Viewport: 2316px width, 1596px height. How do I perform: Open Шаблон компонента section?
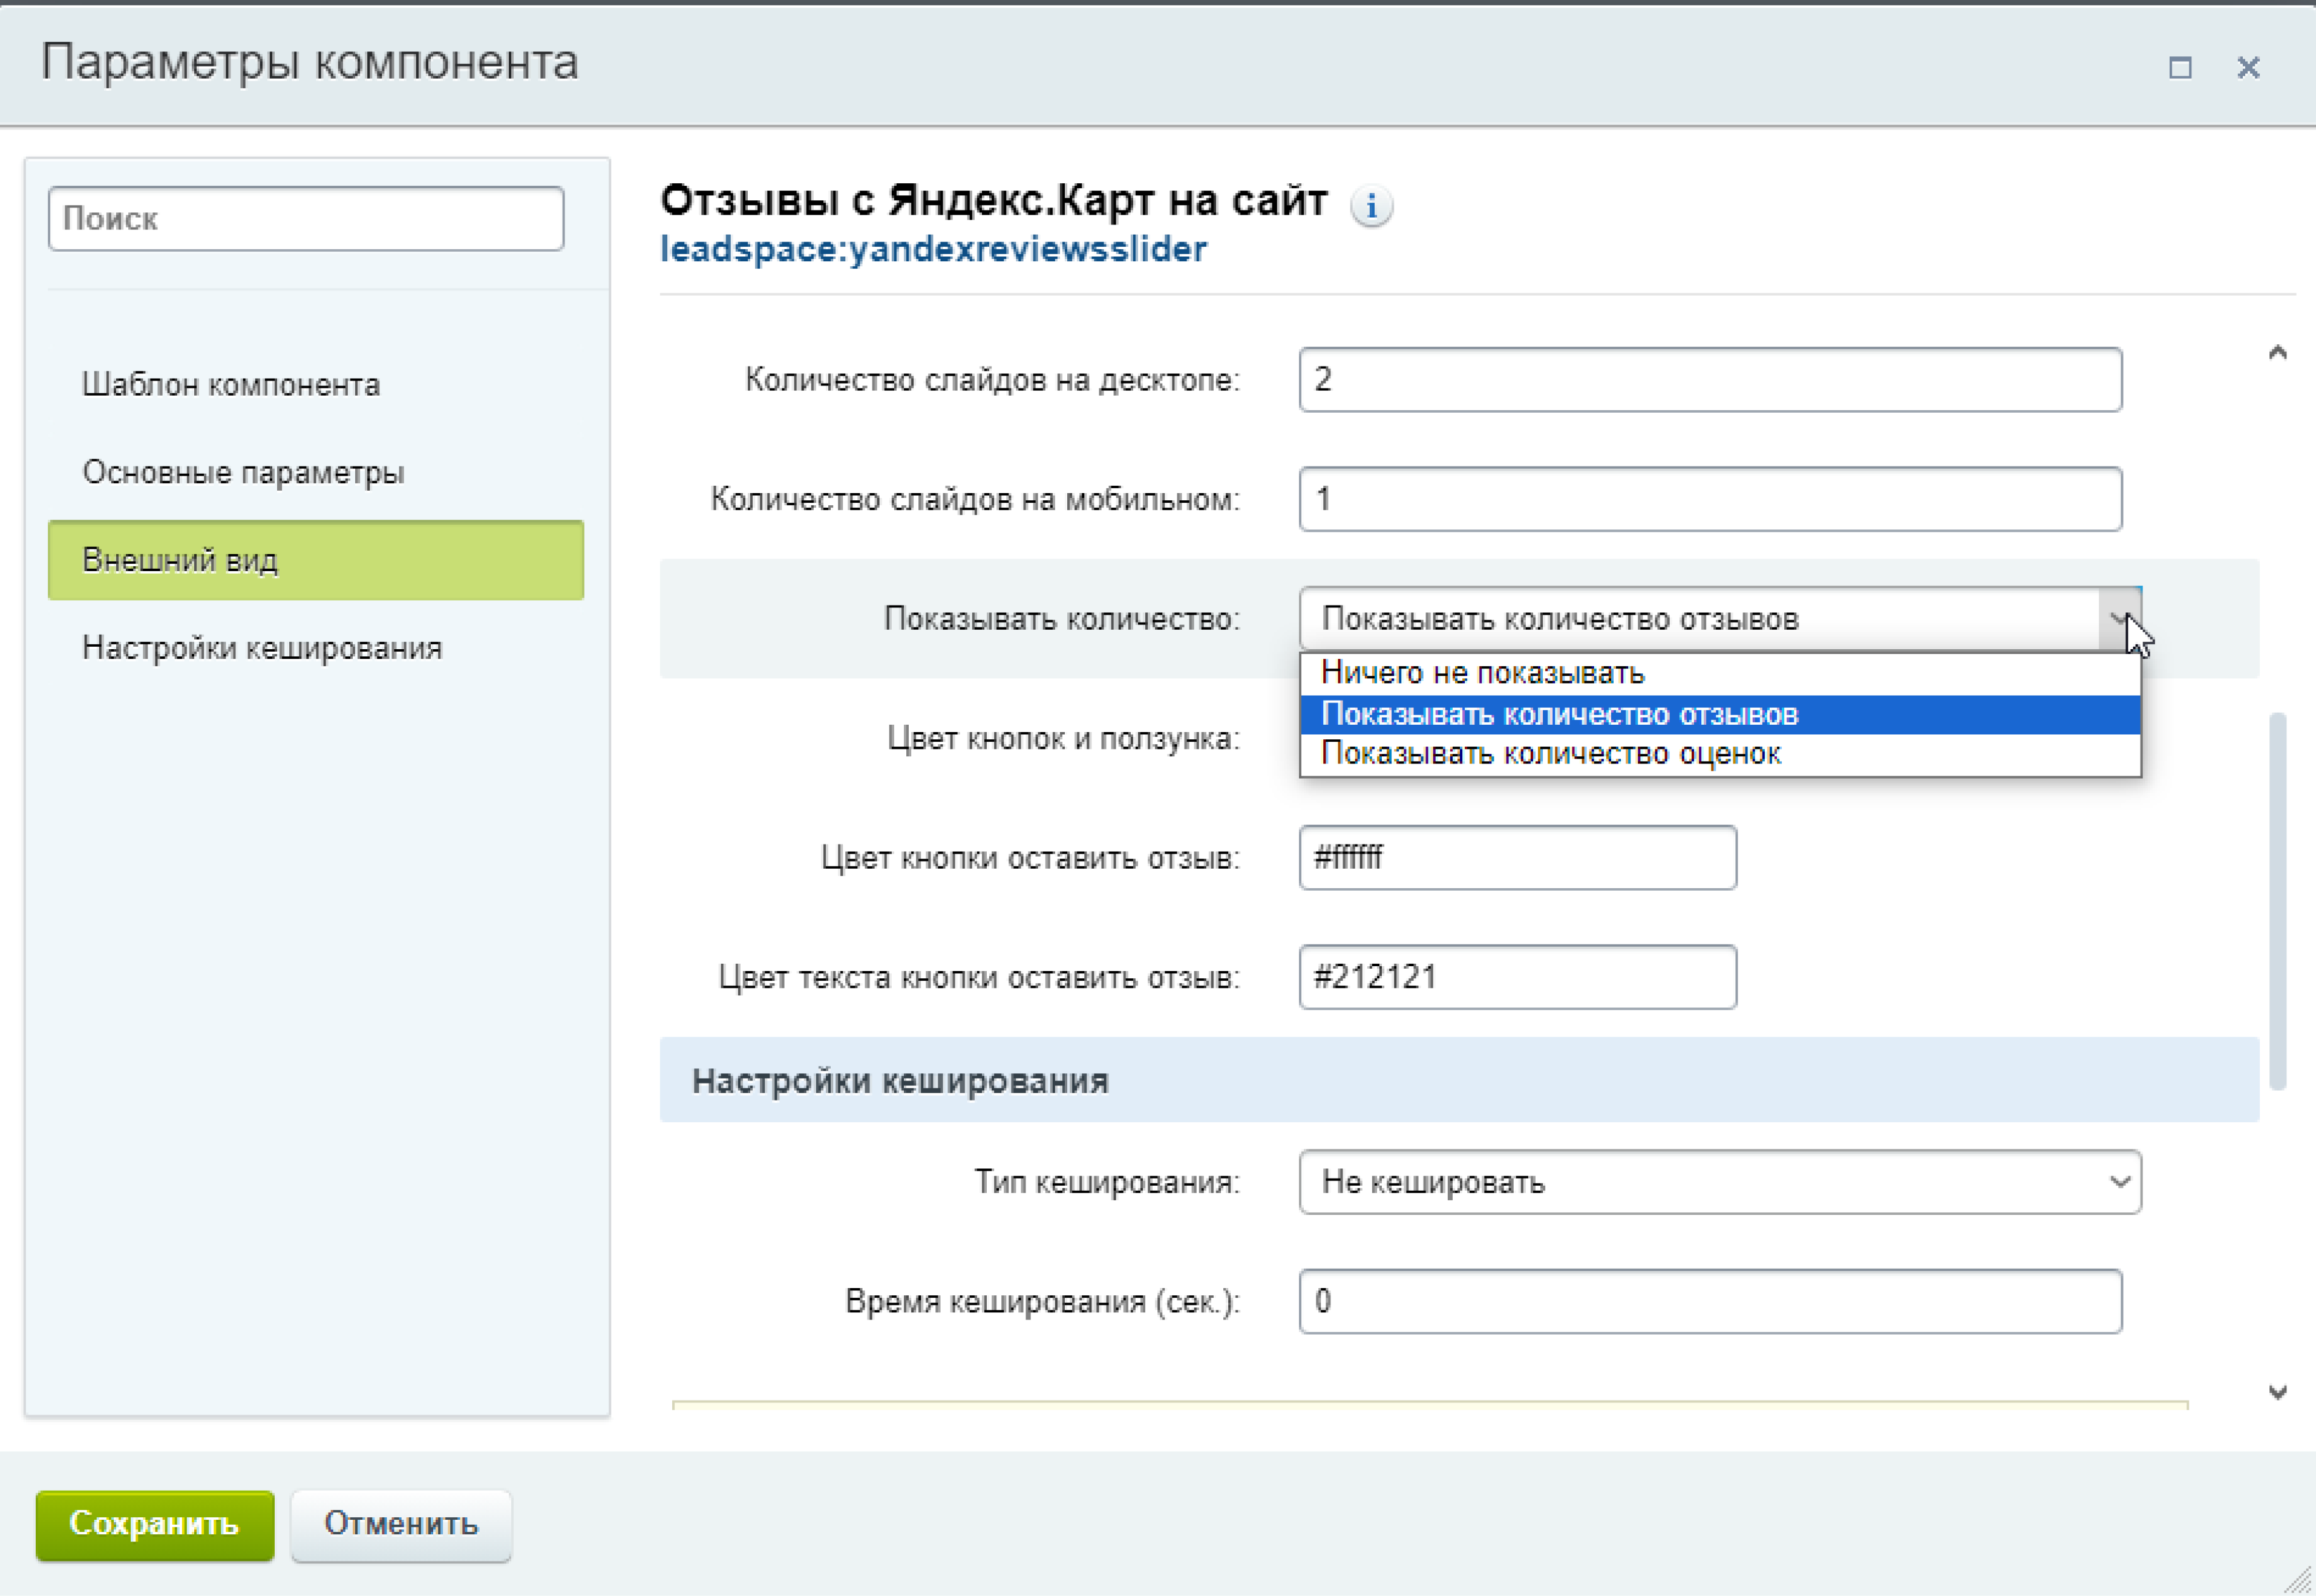pyautogui.click(x=231, y=385)
